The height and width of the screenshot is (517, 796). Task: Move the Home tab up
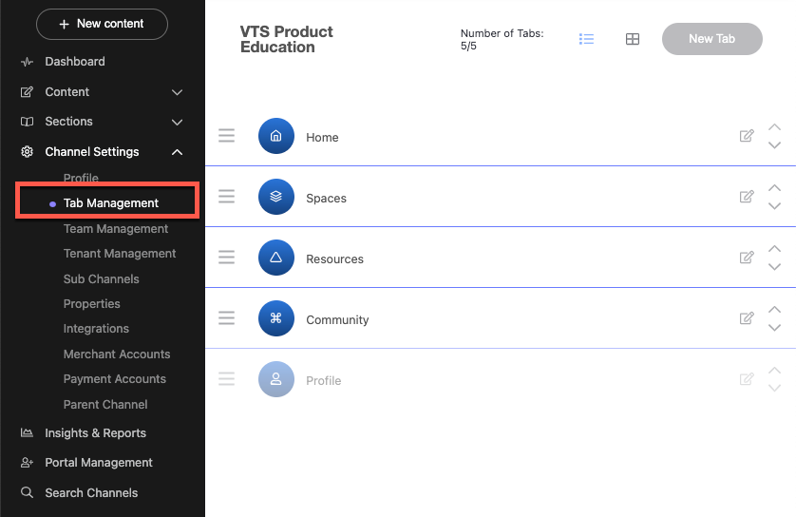click(774, 127)
